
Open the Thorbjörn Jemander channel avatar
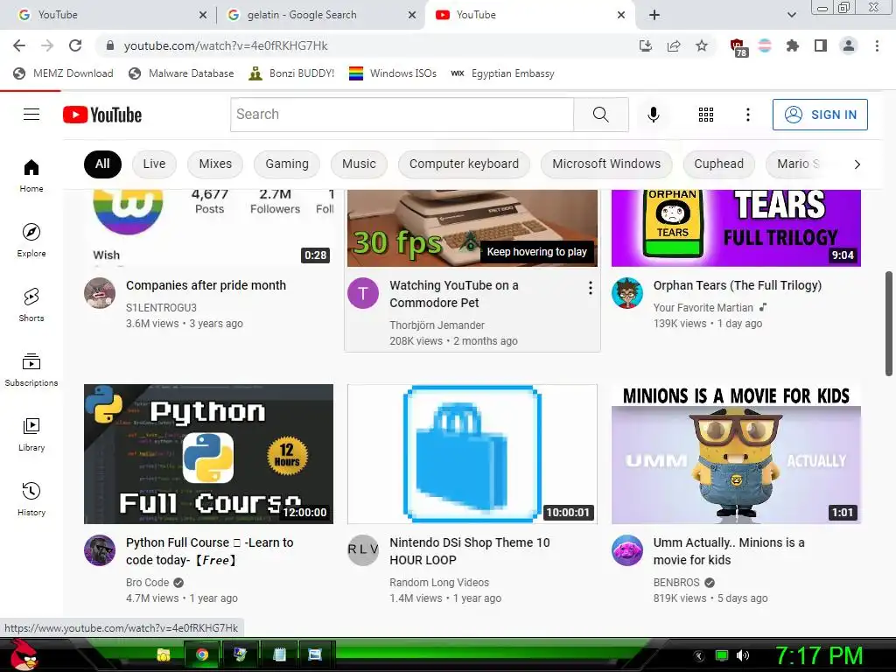363,293
